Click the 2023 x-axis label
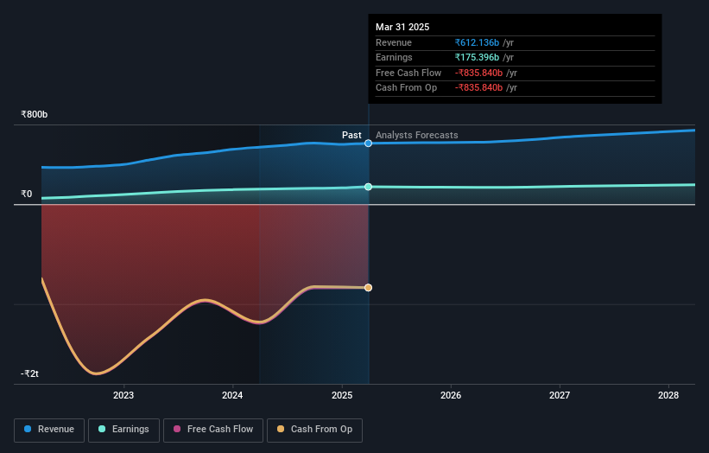709x453 pixels. (123, 395)
